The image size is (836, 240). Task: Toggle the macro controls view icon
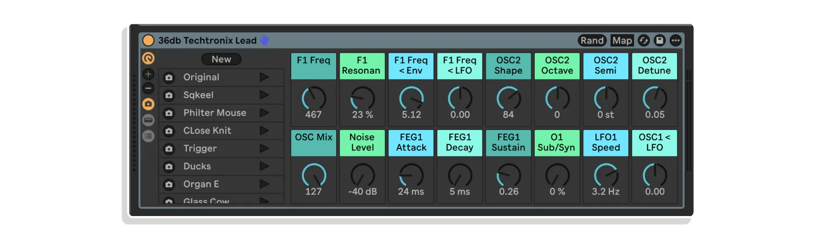148,58
